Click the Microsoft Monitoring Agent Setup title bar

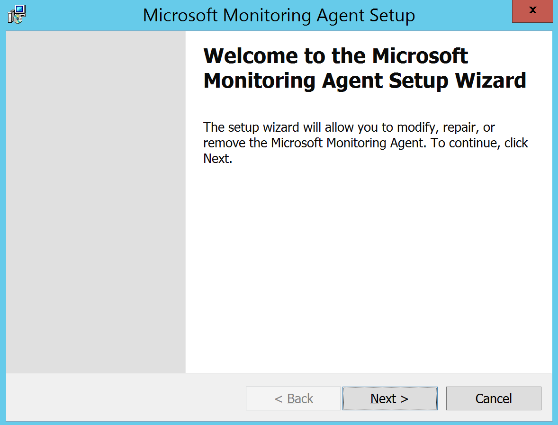coord(279,15)
